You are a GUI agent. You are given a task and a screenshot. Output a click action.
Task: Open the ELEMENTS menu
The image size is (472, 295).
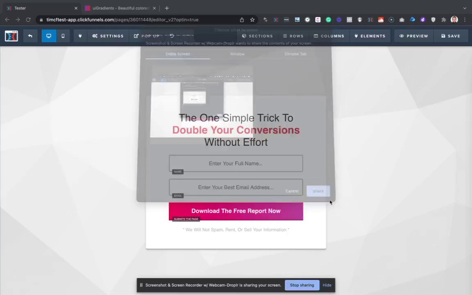coord(370,36)
